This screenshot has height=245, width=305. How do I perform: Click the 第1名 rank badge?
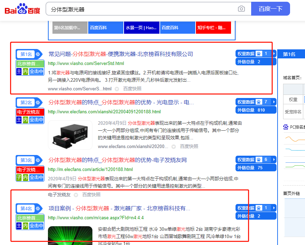pyautogui.click(x=26, y=54)
